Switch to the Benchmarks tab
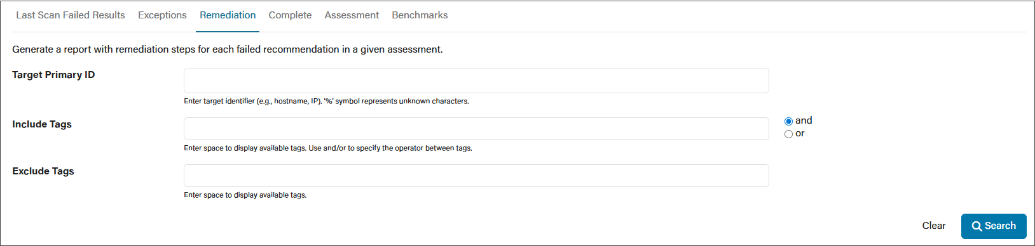Viewport: 1035px width, 246px height. point(420,15)
